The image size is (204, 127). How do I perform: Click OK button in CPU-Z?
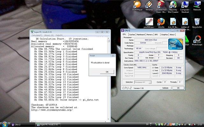178,88
